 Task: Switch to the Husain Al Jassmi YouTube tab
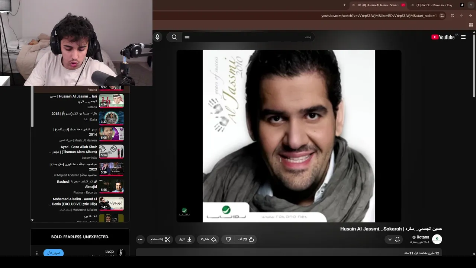[x=379, y=5]
